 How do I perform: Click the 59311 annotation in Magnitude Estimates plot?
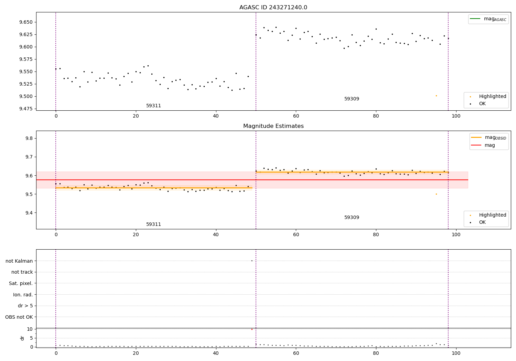coord(153,225)
